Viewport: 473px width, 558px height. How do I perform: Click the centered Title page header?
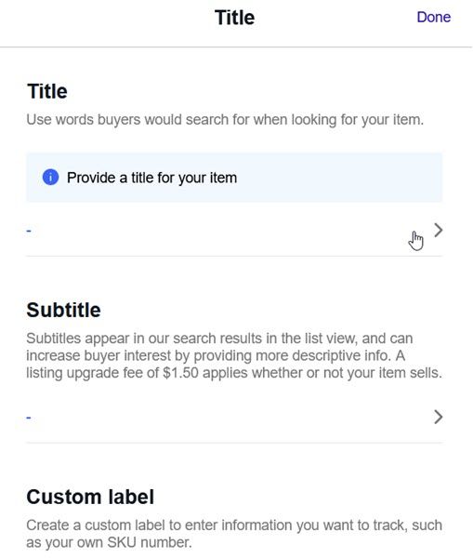coord(235,18)
